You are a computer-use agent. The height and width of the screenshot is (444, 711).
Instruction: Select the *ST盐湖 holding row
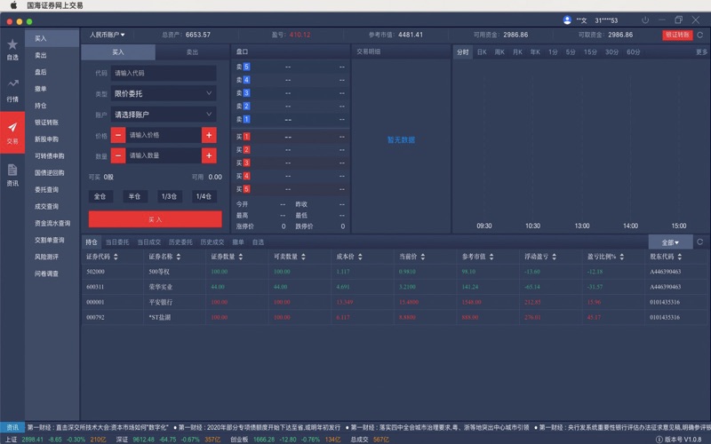click(x=395, y=317)
